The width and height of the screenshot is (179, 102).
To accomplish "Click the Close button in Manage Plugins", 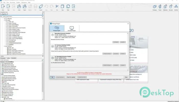I will 126,77.
